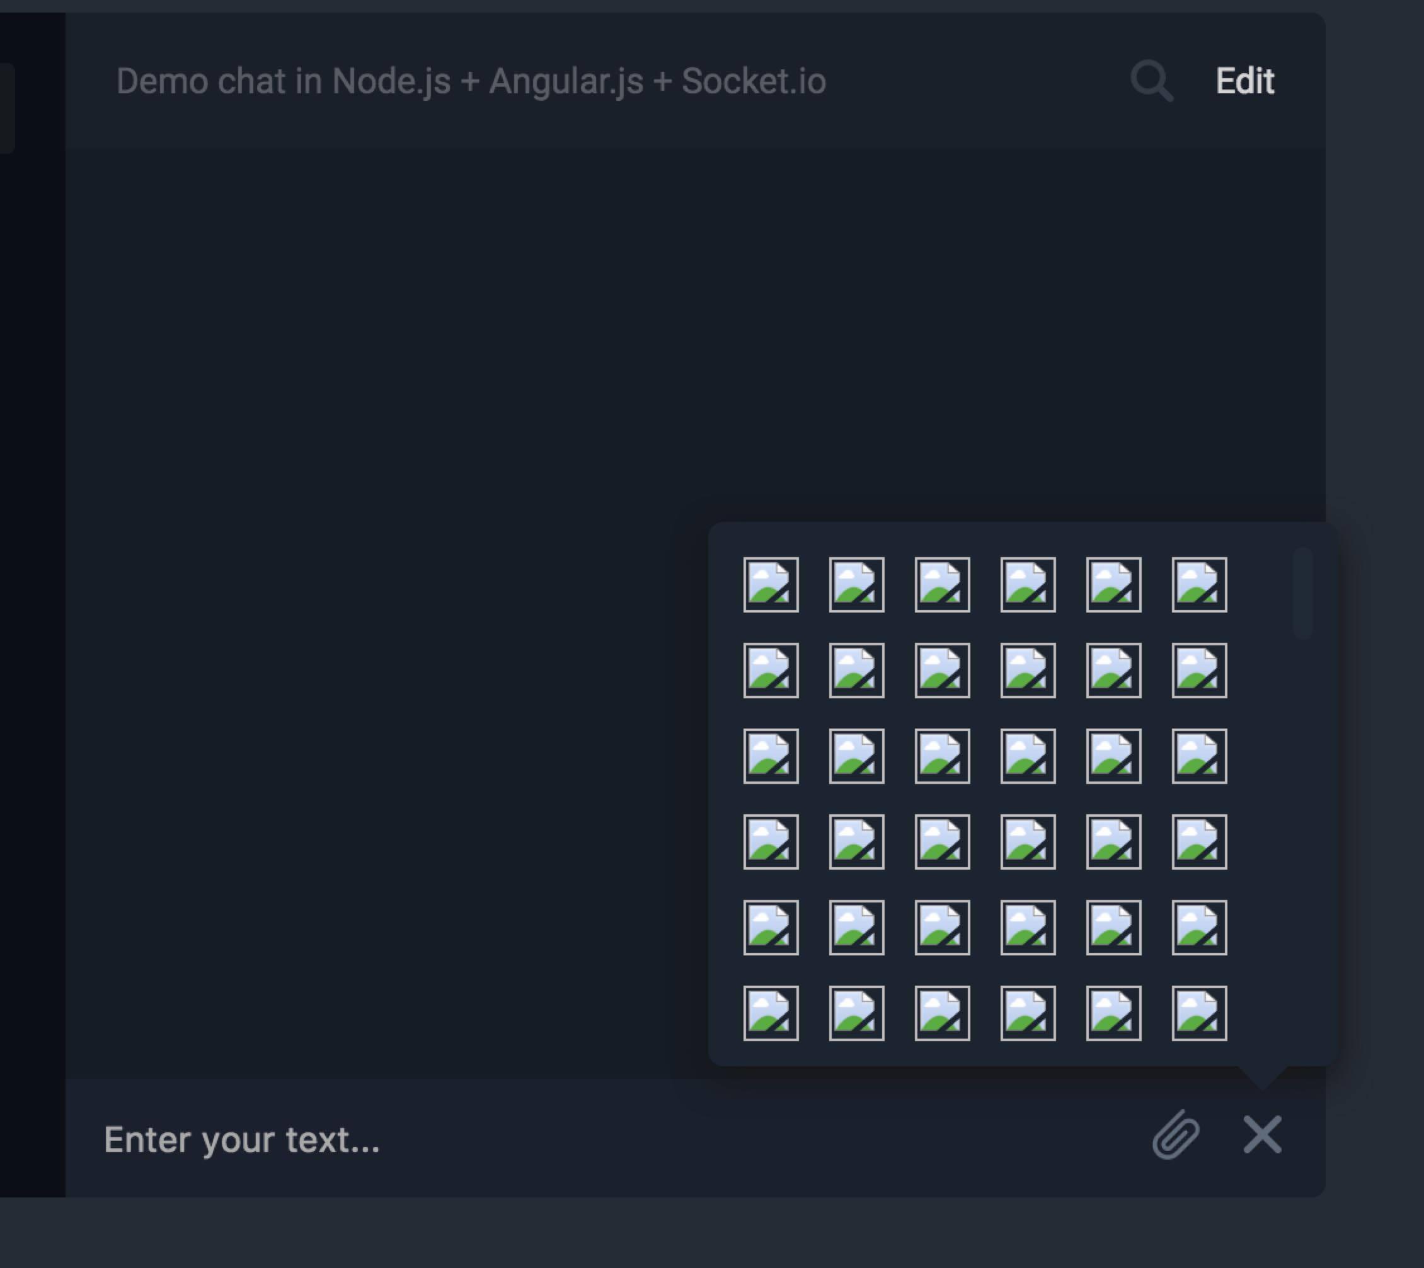The image size is (1424, 1268).
Task: Click the Edit button in chat header
Action: tap(1245, 81)
